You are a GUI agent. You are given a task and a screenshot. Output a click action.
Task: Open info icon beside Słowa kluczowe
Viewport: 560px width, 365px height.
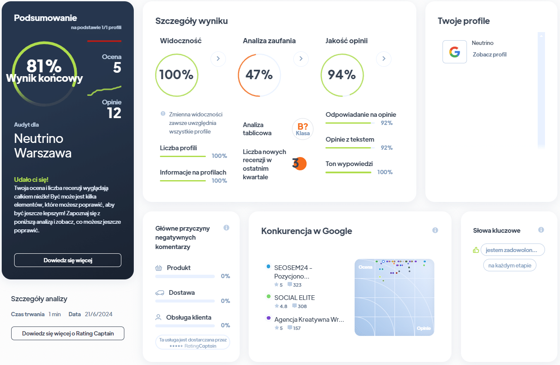[541, 230]
